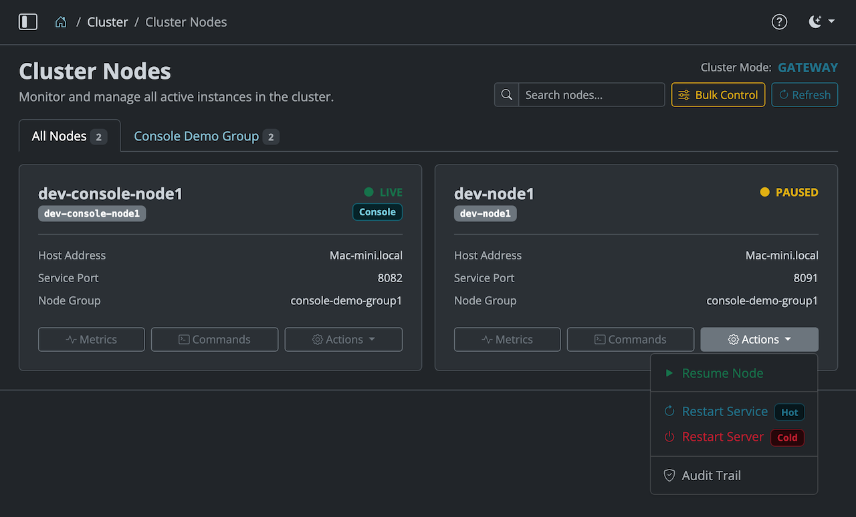Choose Resume Node from the menu

(734, 373)
